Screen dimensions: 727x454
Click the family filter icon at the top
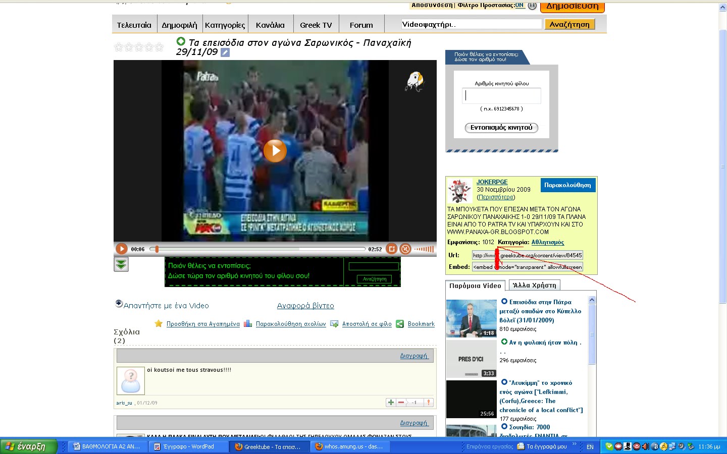[x=532, y=6]
